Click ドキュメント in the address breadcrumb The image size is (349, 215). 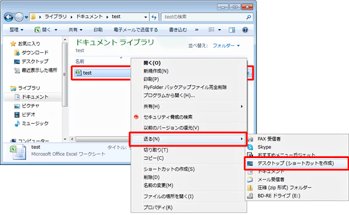pos(89,17)
